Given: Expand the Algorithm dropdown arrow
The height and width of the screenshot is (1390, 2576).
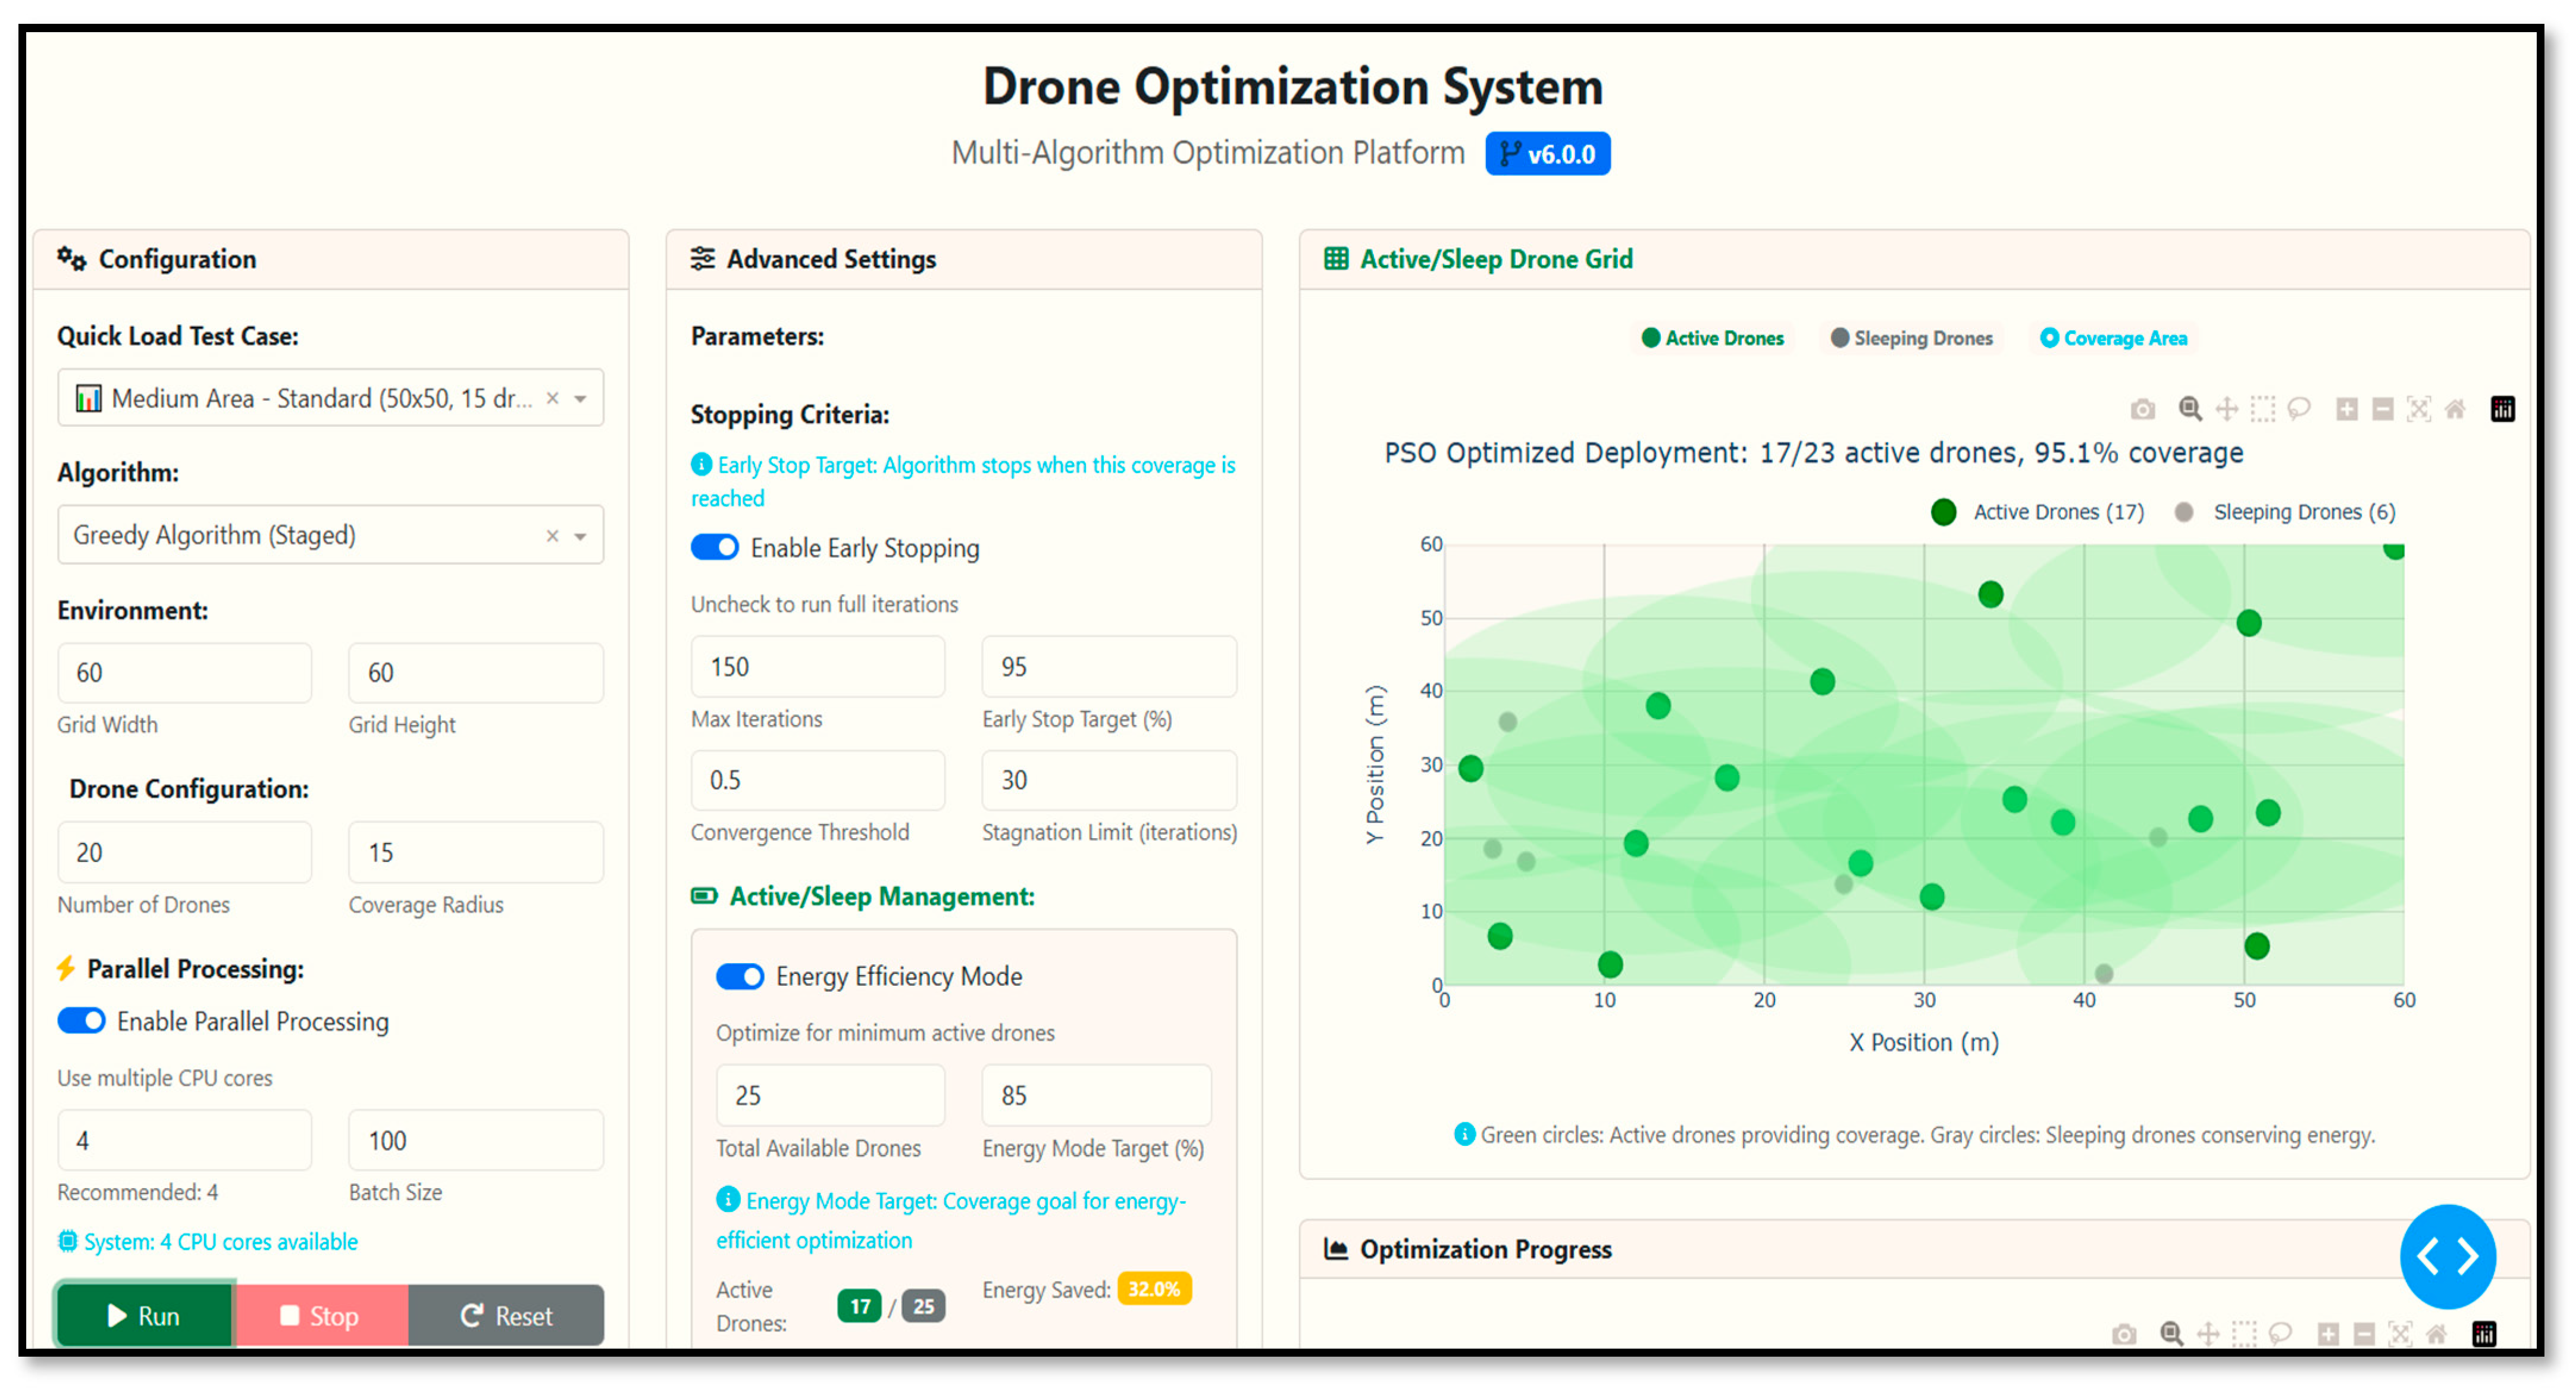Looking at the screenshot, I should pos(580,535).
